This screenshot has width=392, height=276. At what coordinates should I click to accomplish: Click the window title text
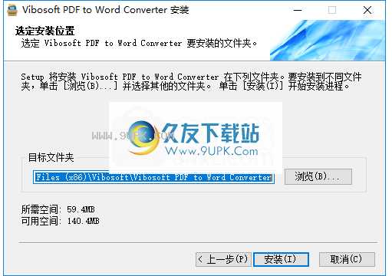106,10
